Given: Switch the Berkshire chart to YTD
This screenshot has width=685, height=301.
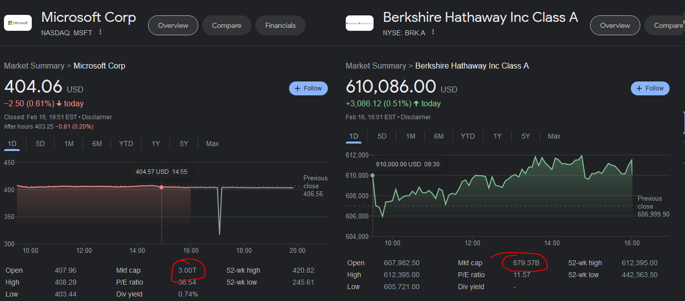Looking at the screenshot, I should coord(468,136).
